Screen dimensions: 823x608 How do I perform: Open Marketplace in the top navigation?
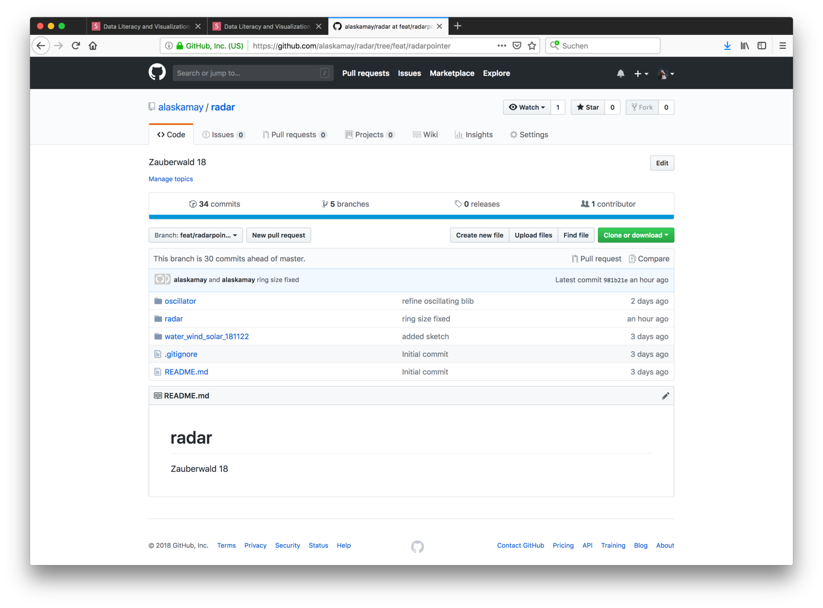pyautogui.click(x=452, y=73)
